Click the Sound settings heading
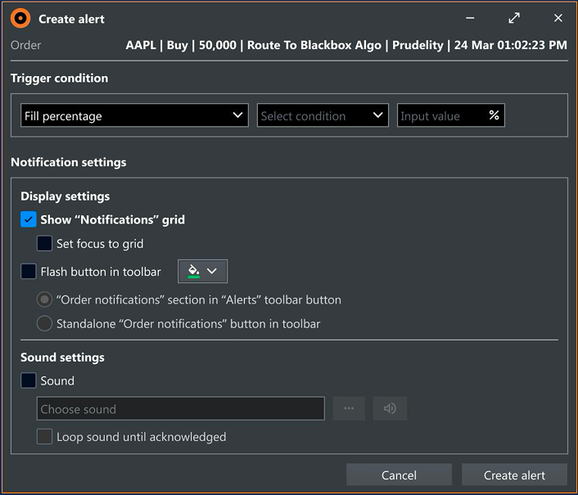The width and height of the screenshot is (578, 495). click(63, 358)
